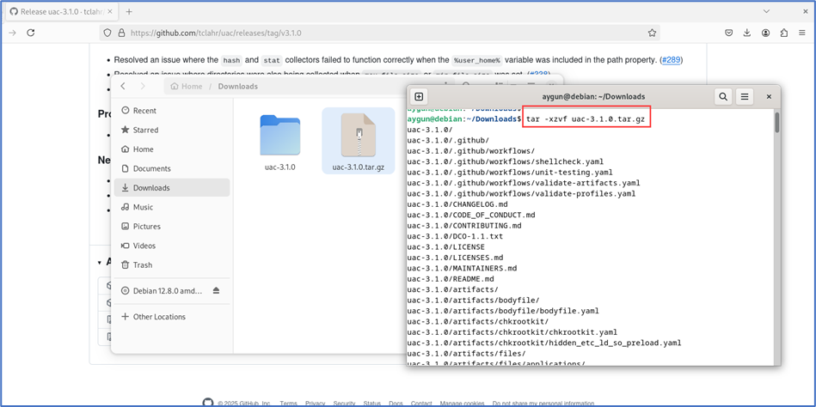Eject the Debian 12.8.0 amd disk
The image size is (816, 407).
(216, 291)
